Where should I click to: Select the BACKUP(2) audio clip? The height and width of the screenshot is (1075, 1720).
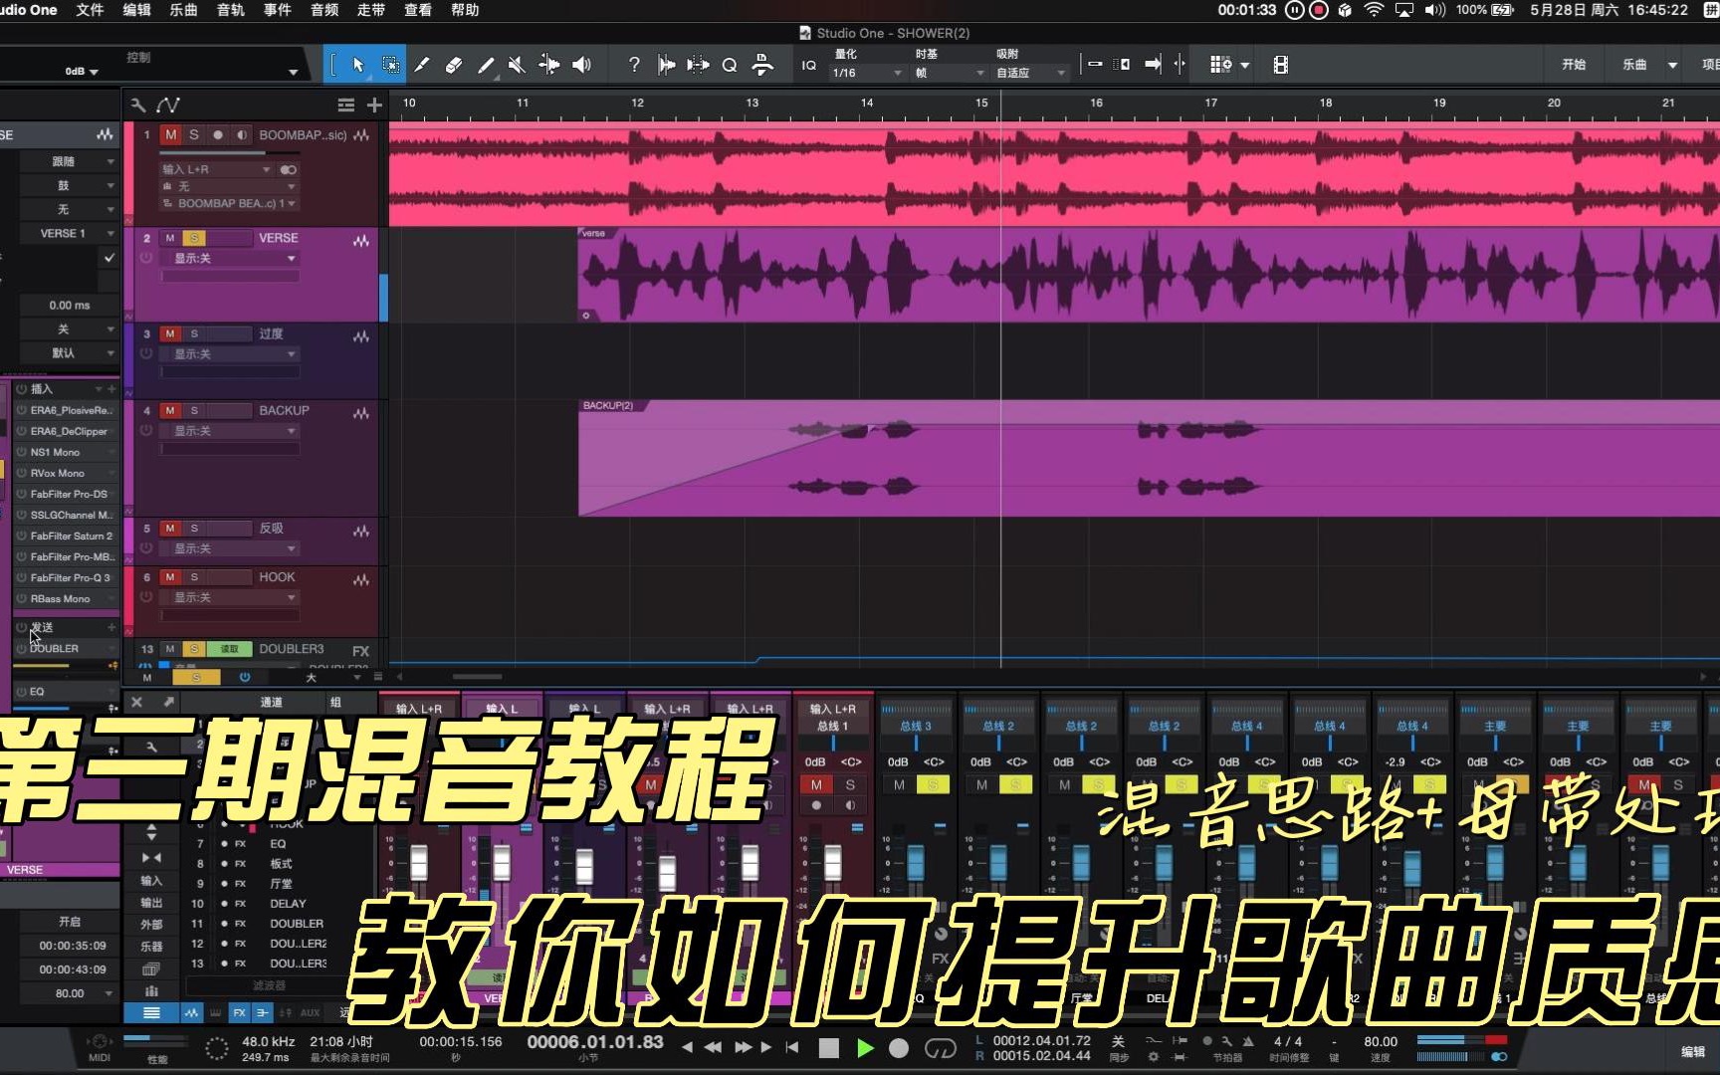[x=1149, y=458]
